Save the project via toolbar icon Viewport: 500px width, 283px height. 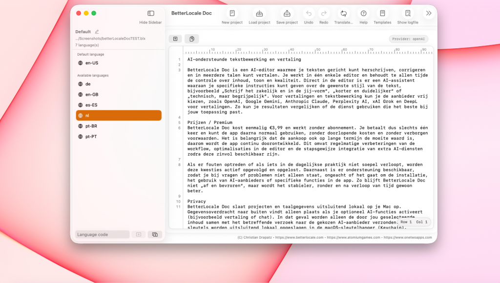click(287, 14)
